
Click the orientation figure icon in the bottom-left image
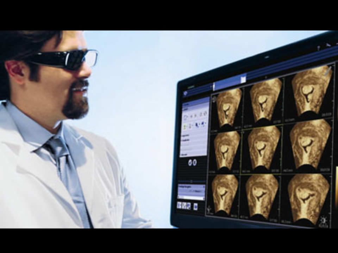click(x=210, y=209)
